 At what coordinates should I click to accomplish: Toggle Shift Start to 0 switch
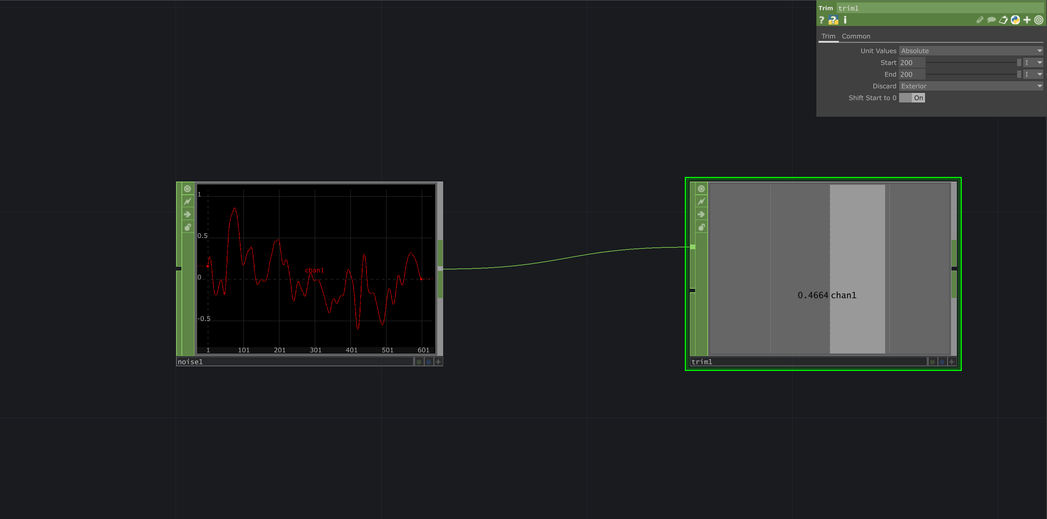coord(912,98)
